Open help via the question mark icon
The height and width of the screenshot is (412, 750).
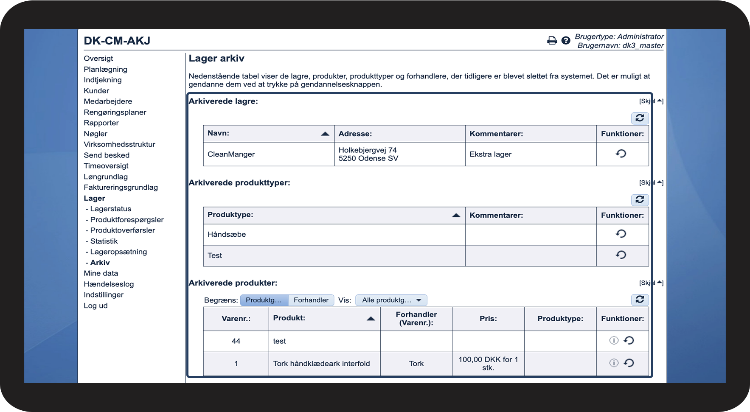[565, 41]
